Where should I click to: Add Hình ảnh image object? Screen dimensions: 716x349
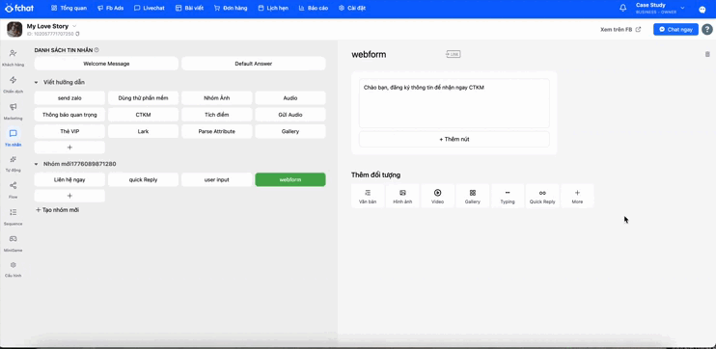point(402,196)
